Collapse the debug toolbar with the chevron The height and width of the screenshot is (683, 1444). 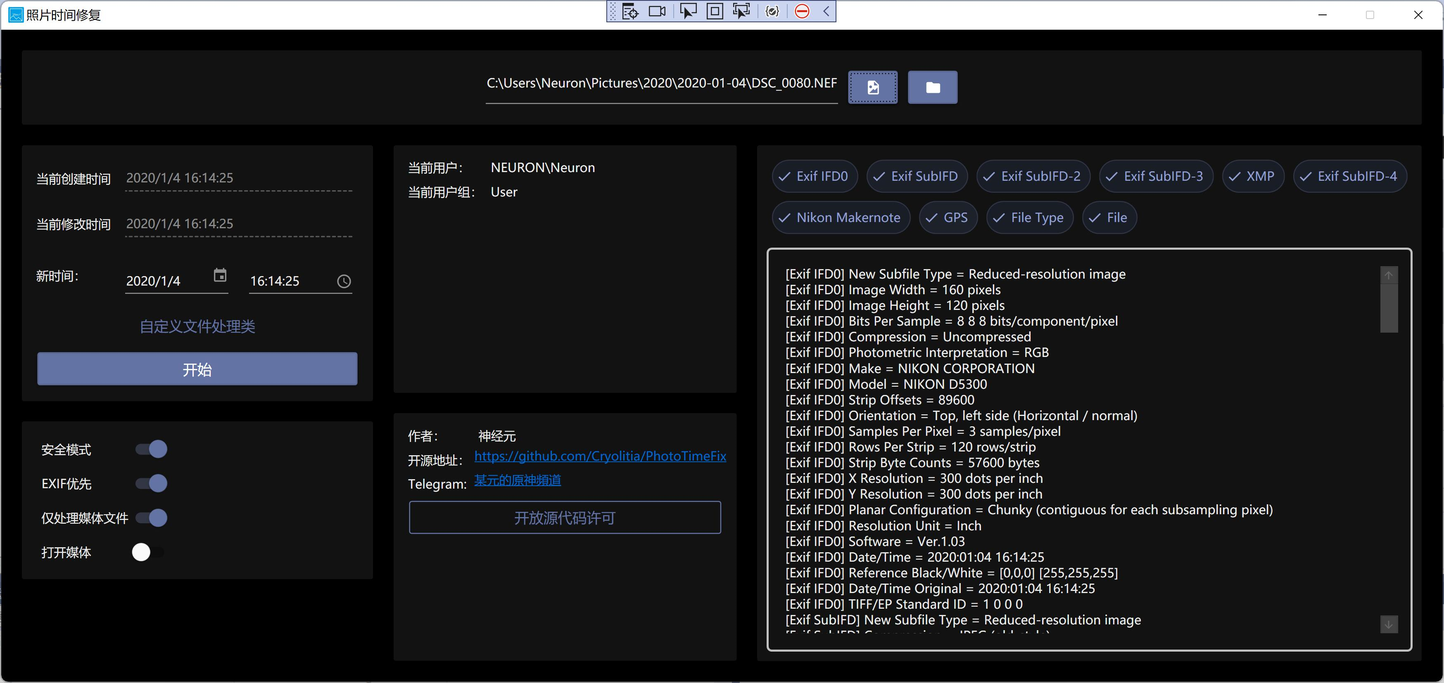click(826, 11)
